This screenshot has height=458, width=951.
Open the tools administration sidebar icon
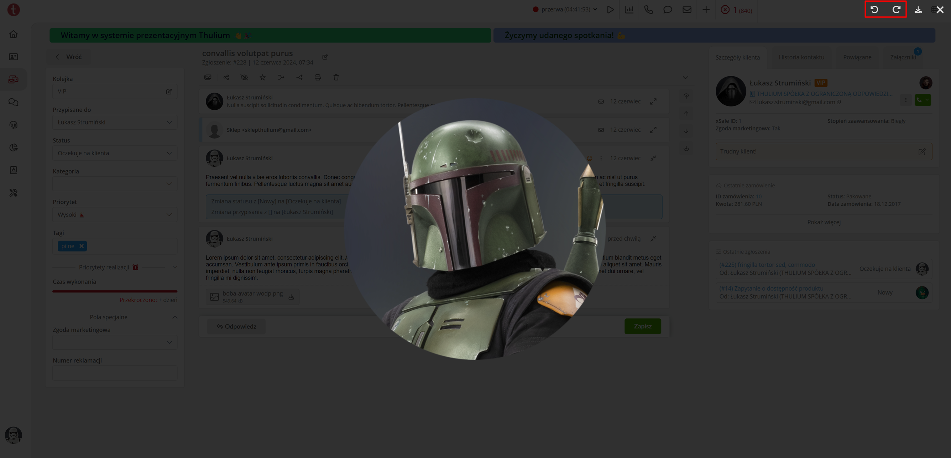click(13, 193)
